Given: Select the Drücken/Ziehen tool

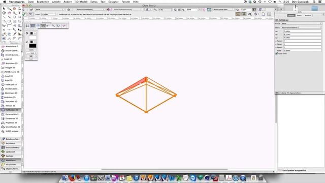Looking at the screenshot, I should [x=11, y=89].
